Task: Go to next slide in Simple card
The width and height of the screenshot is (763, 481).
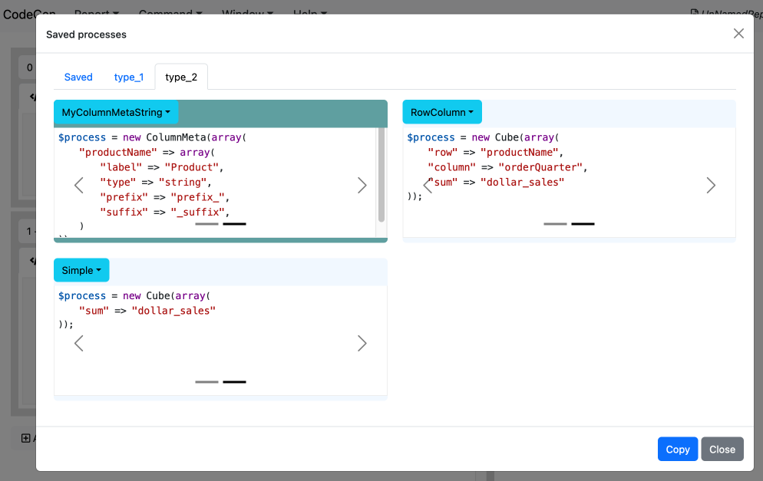Action: (362, 344)
